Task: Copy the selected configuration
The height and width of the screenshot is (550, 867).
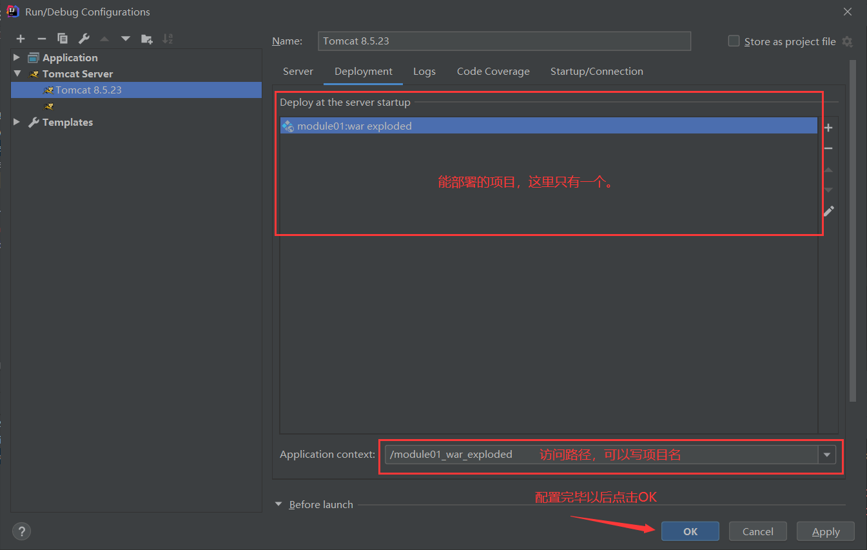Action: 63,39
